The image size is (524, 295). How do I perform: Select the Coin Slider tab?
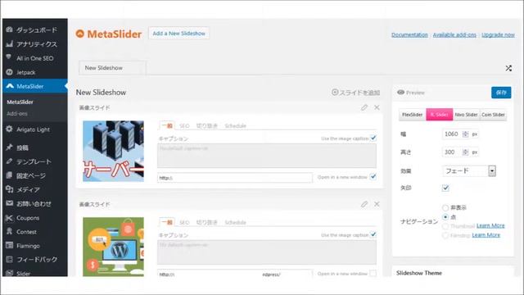[x=493, y=115]
